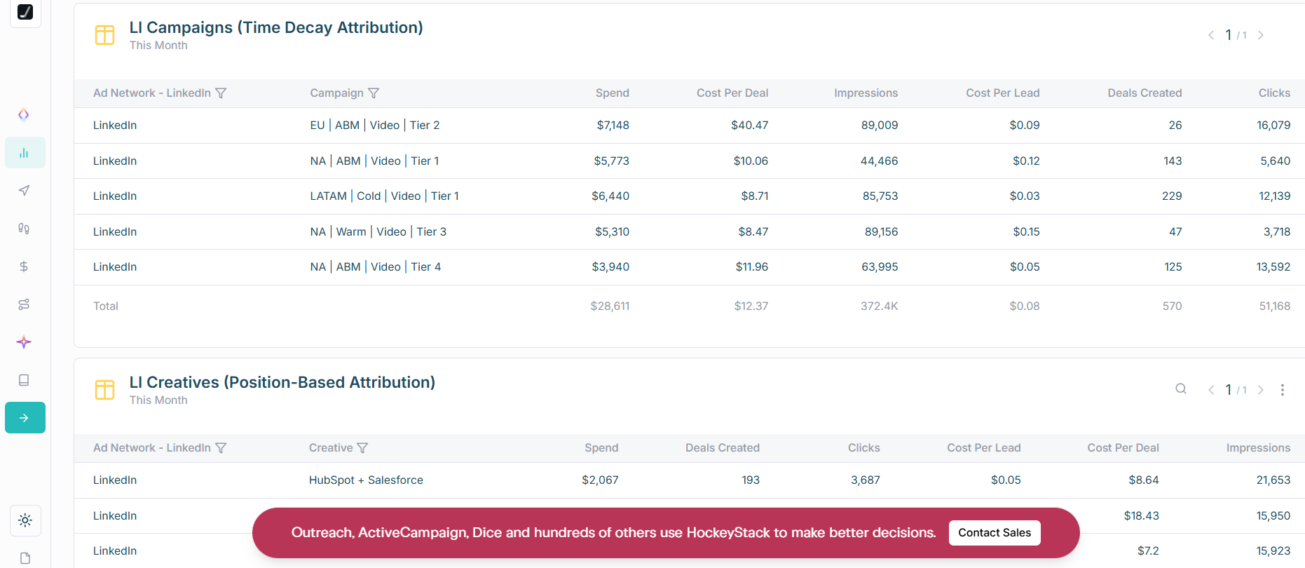
Task: Open the dollar sign revenue icon in sidebar
Action: (x=24, y=266)
